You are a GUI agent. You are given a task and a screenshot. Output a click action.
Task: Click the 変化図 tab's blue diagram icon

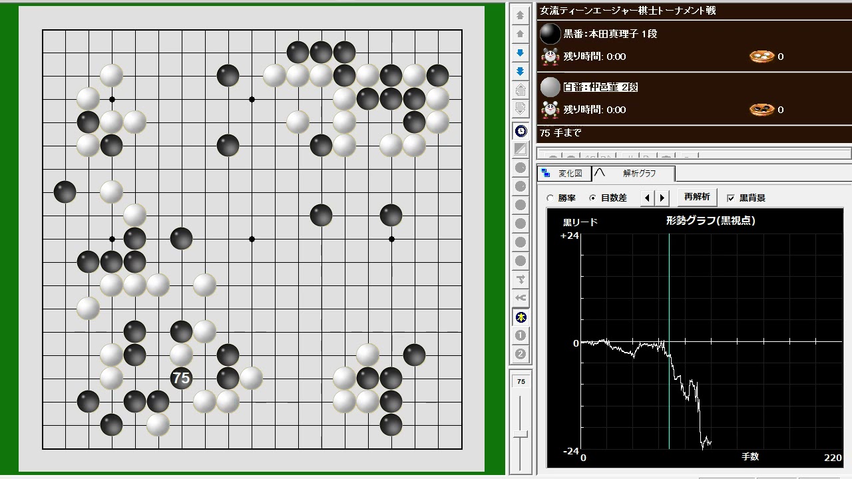click(546, 173)
